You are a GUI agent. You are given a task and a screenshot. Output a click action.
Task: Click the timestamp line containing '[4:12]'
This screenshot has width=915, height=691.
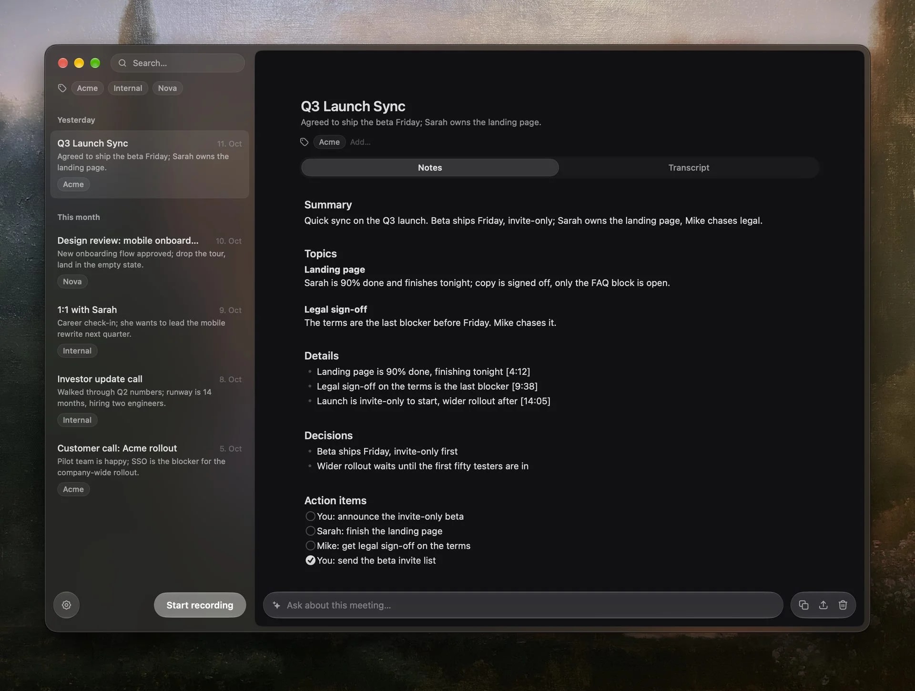coord(423,372)
